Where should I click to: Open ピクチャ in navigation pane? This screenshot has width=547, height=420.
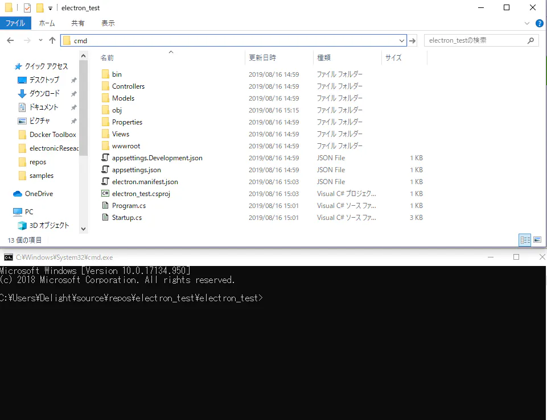pos(39,121)
